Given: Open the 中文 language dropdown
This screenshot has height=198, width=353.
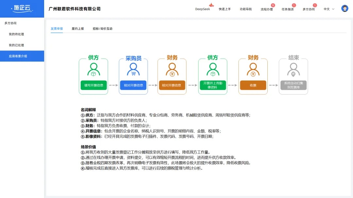Looking at the screenshot, I should click(x=328, y=9).
